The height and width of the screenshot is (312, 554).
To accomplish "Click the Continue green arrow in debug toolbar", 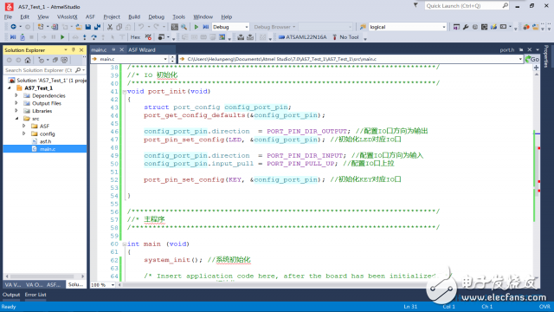I will (62, 37).
